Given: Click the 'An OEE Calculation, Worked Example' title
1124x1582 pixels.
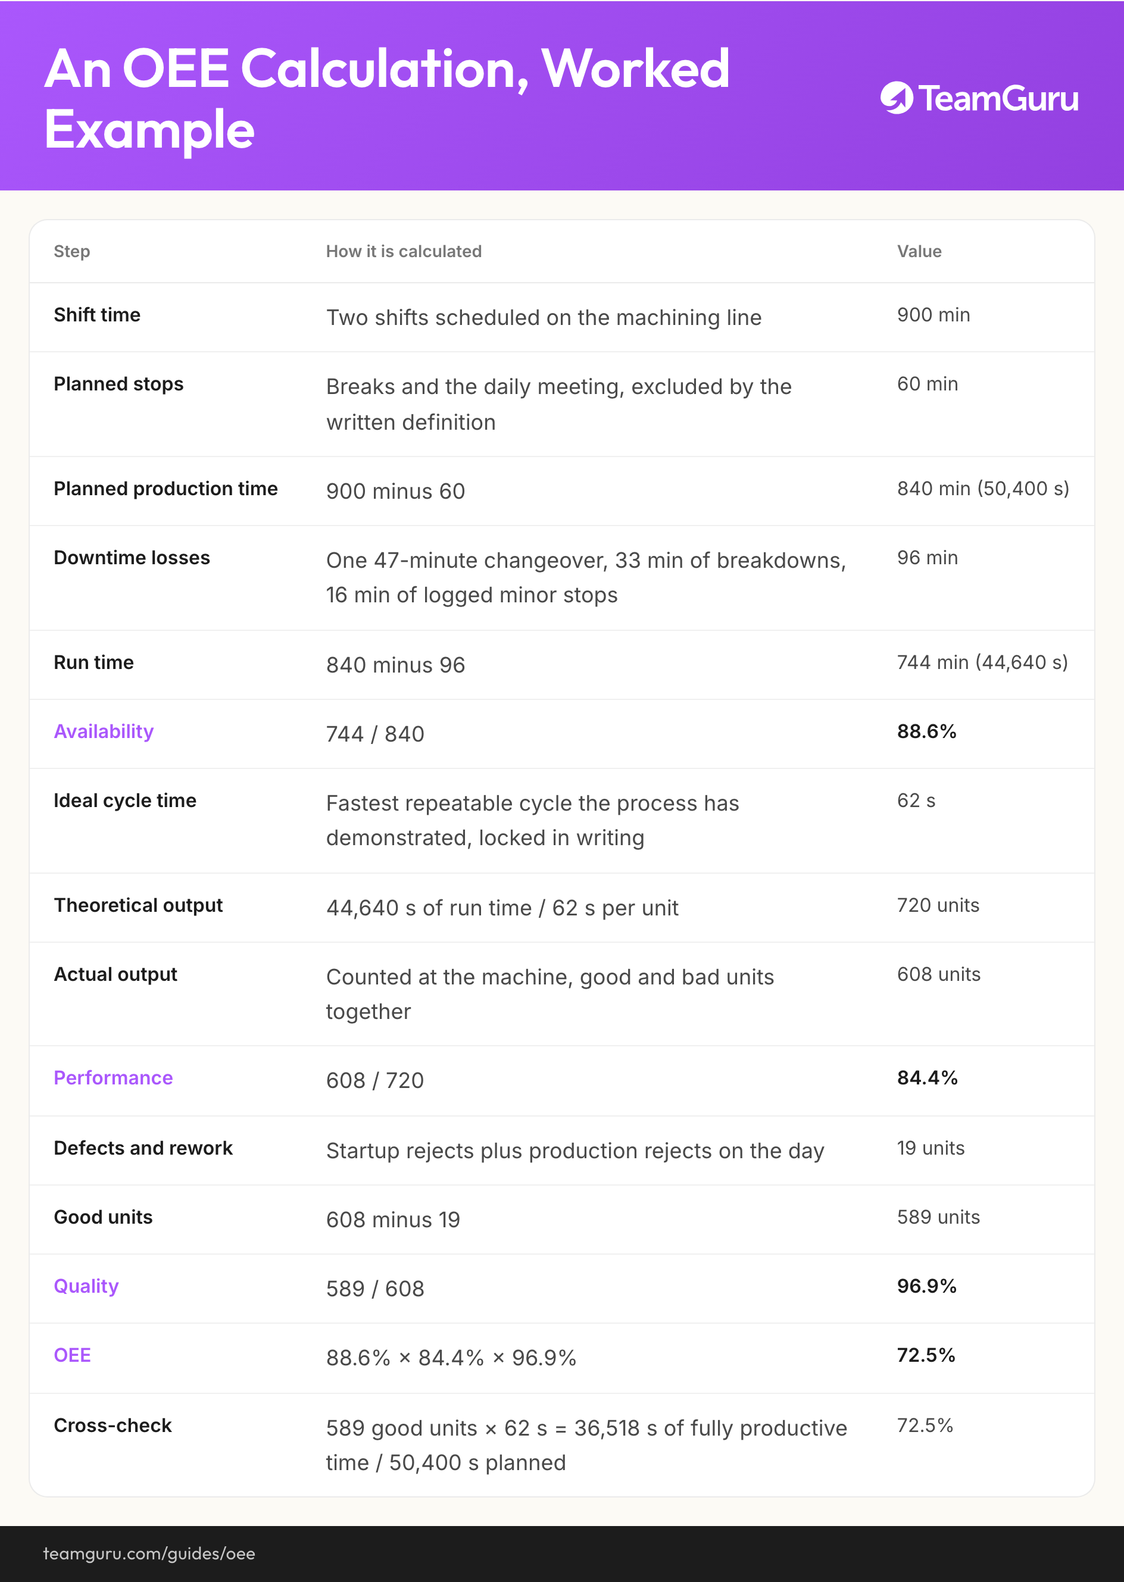Looking at the screenshot, I should tap(387, 98).
